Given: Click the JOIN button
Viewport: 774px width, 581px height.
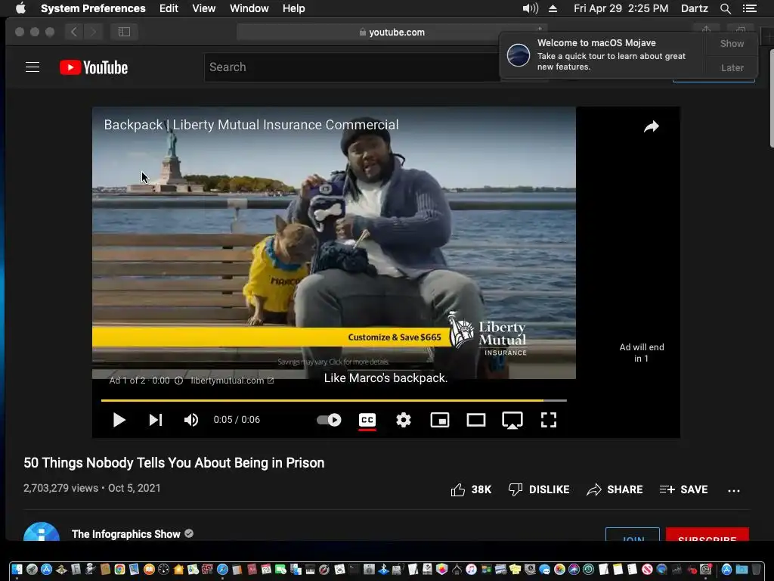Looking at the screenshot, I should pyautogui.click(x=633, y=535).
